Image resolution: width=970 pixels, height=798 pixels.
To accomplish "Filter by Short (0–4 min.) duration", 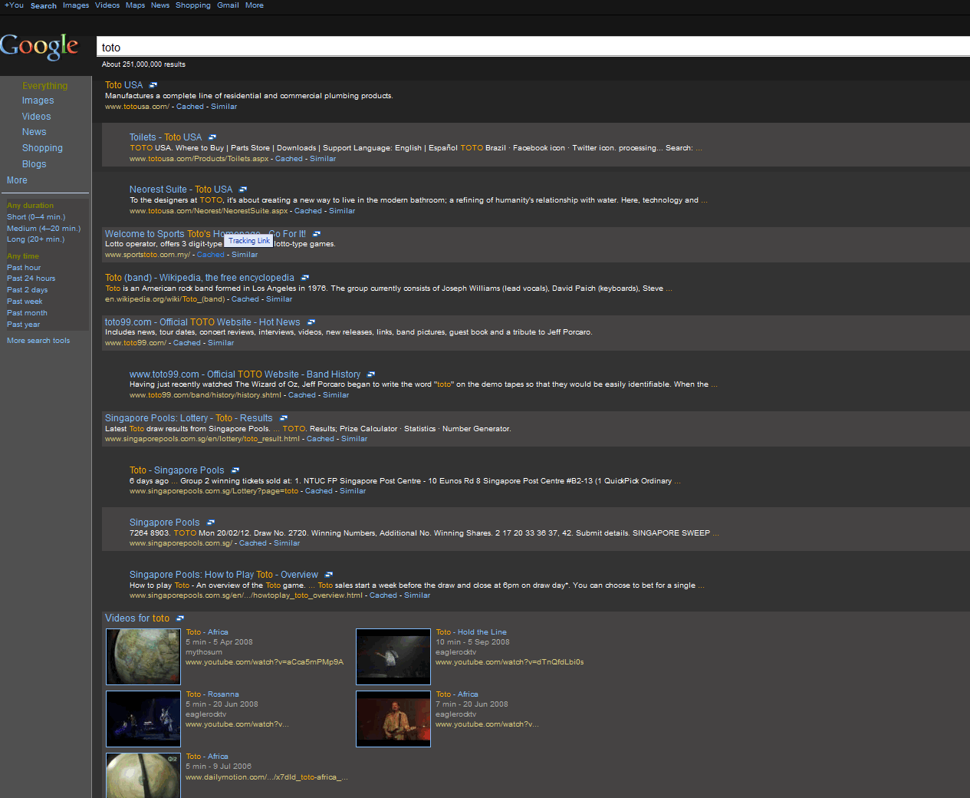I will [36, 217].
